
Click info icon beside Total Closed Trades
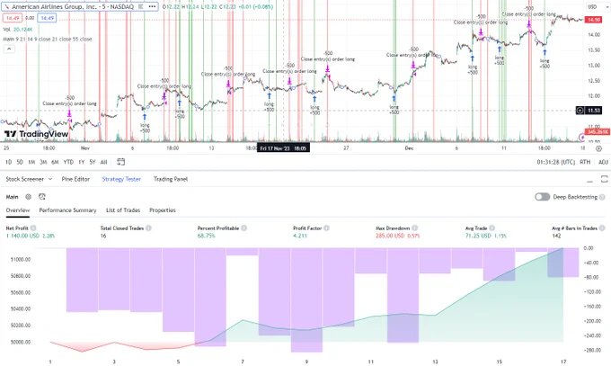(148, 228)
